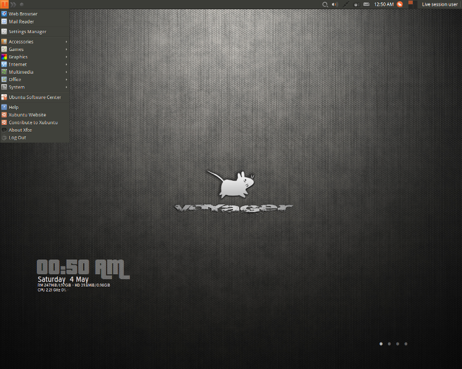Expand the Internet submenu
Viewport: 462px width, 369px height.
point(34,65)
